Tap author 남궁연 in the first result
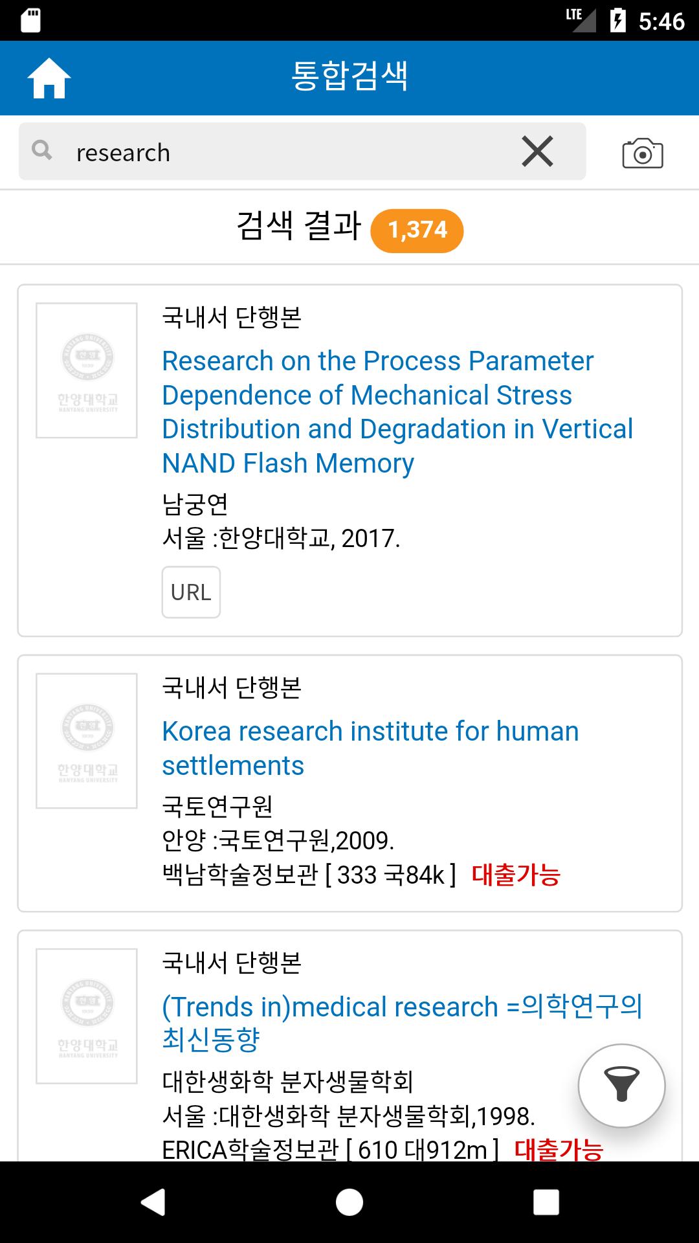This screenshot has width=699, height=1243. coord(195,504)
